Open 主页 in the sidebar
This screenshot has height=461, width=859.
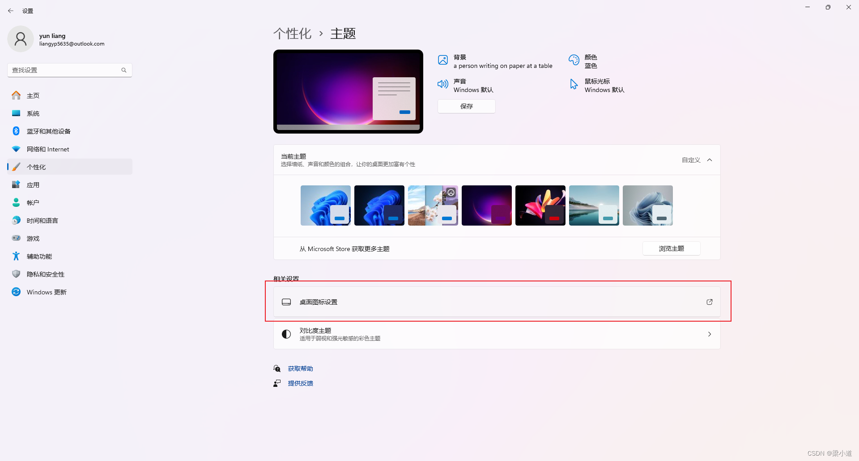click(x=70, y=95)
